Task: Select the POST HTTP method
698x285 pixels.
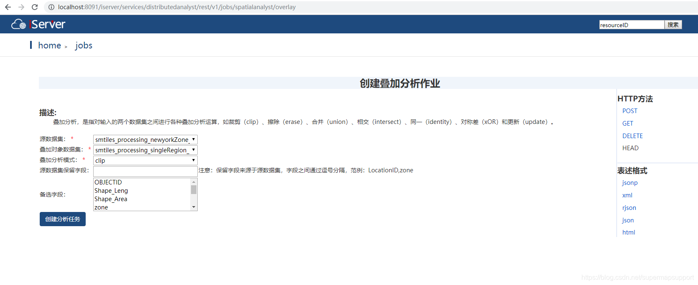Action: coord(629,111)
